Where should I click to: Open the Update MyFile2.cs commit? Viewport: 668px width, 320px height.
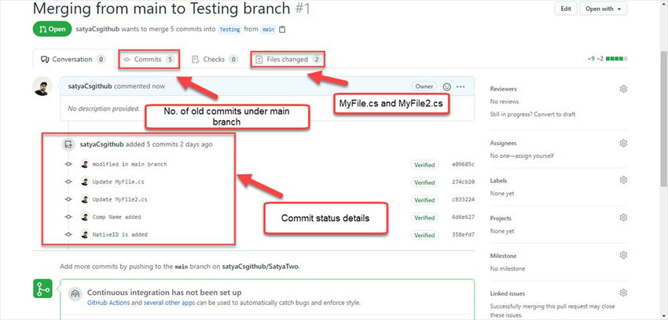pyautogui.click(x=119, y=199)
